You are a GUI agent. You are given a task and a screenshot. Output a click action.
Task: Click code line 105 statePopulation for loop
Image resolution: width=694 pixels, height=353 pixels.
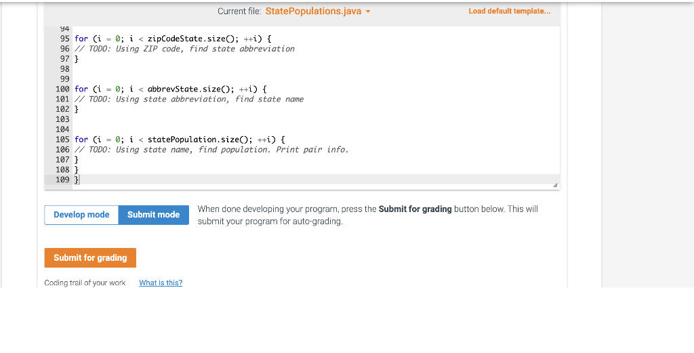click(180, 140)
